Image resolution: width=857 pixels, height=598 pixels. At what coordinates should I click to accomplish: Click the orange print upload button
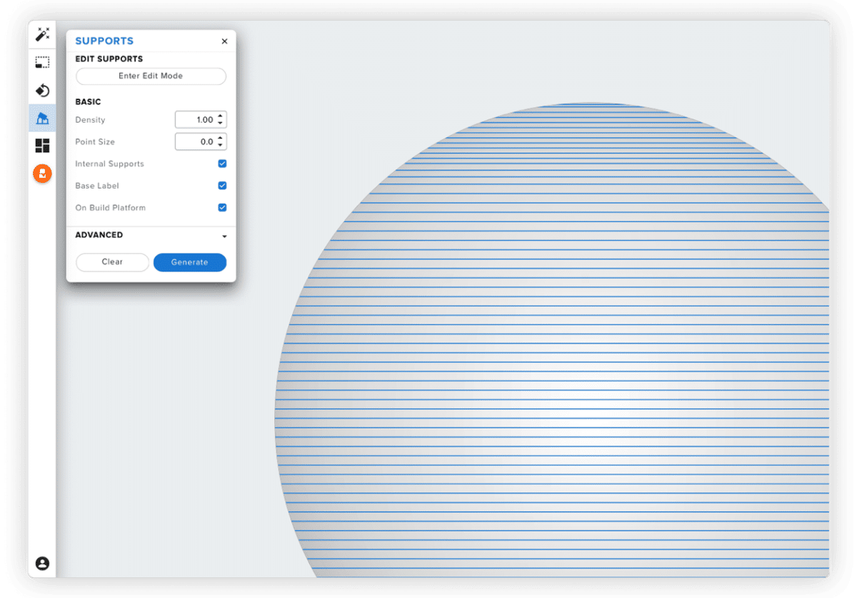(42, 173)
